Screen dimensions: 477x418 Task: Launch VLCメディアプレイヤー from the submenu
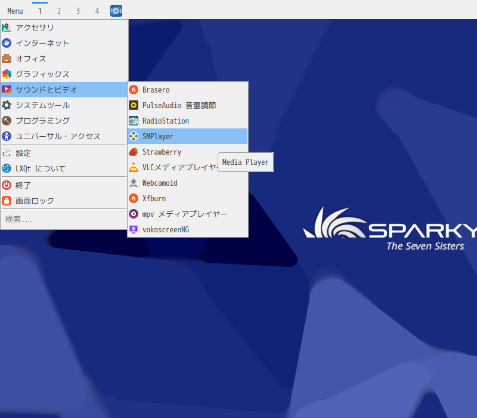click(188, 167)
